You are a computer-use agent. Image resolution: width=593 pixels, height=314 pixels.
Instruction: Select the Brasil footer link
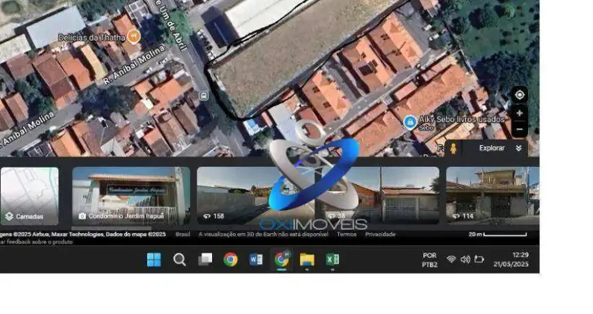tap(183, 234)
